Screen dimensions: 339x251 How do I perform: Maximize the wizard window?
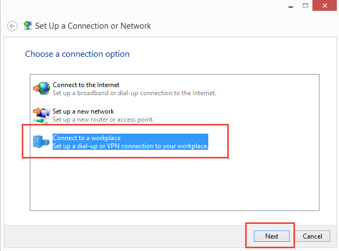(305, 5)
